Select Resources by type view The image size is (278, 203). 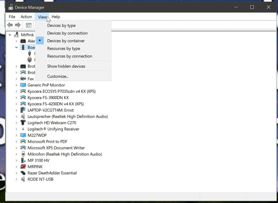[73, 48]
